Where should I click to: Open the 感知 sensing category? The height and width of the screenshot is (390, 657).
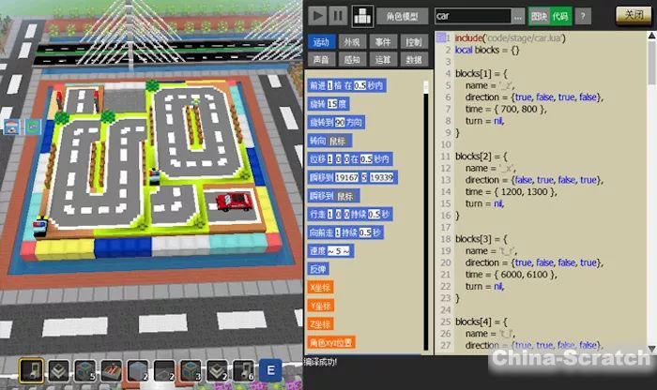(351, 58)
